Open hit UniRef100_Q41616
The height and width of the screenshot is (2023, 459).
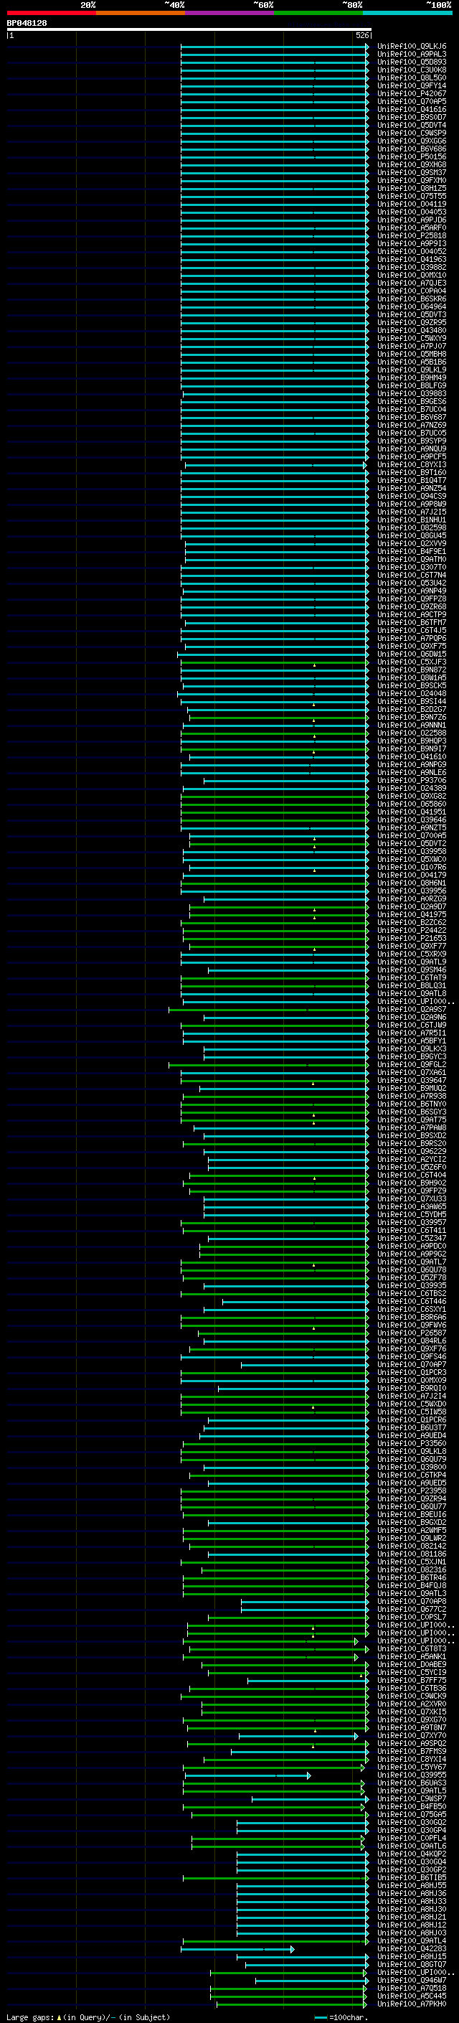point(412,110)
